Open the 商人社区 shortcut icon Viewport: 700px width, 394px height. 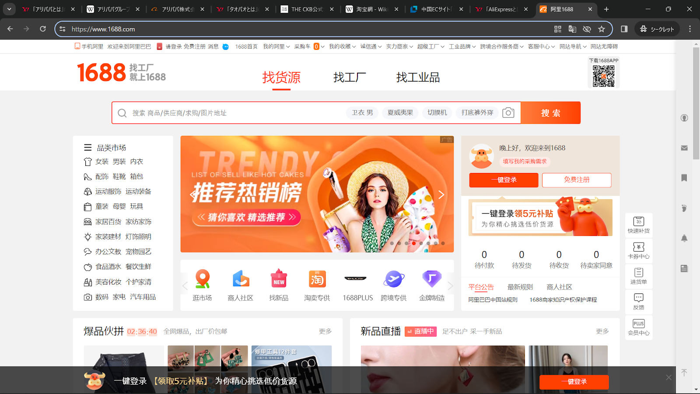pyautogui.click(x=241, y=279)
